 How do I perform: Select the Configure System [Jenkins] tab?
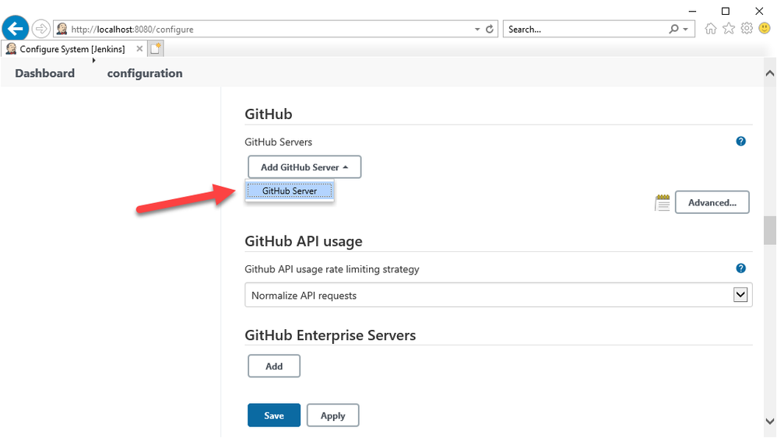click(72, 49)
